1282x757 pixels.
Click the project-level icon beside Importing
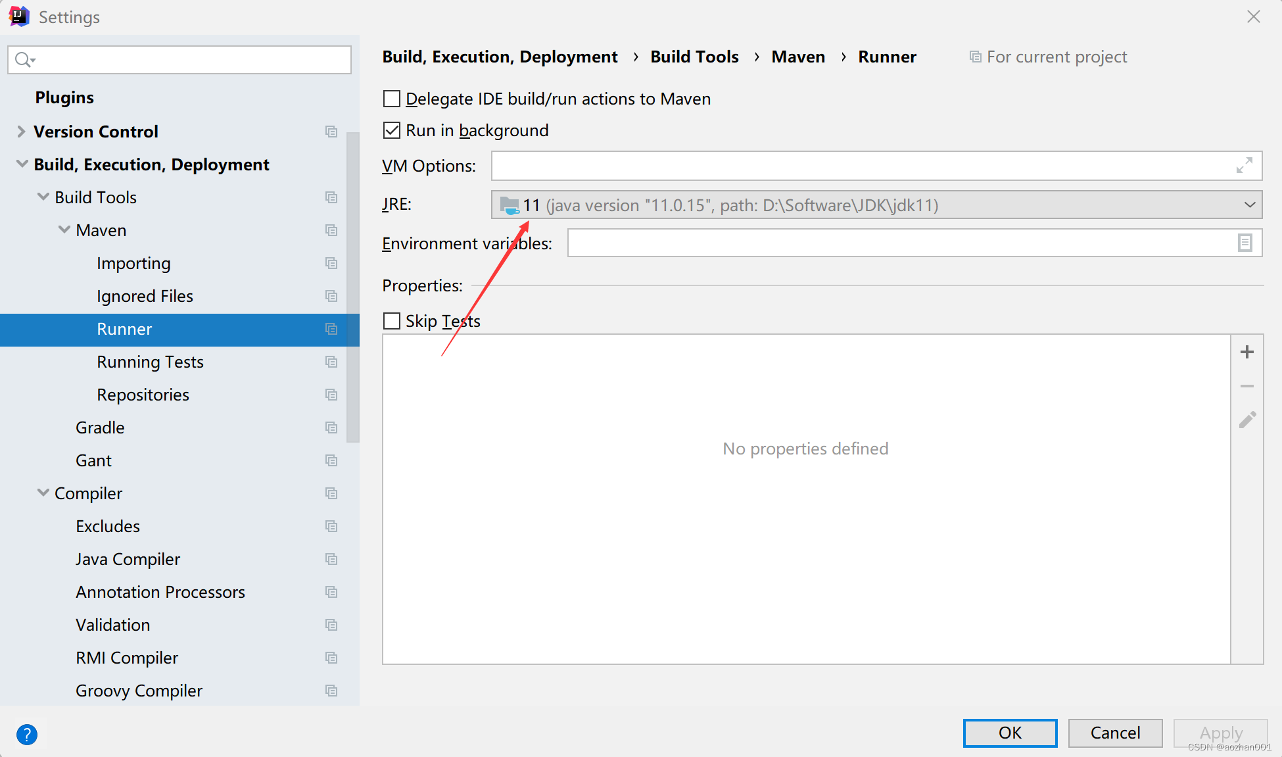(331, 263)
